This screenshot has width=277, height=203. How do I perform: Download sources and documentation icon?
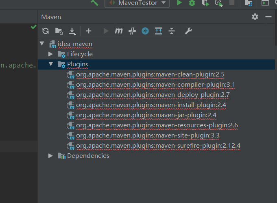point(72,31)
